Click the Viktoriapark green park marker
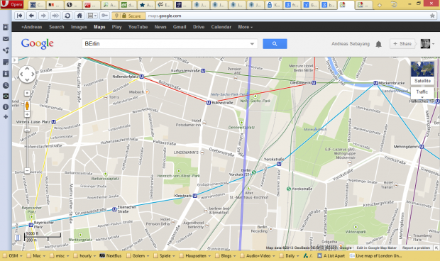This screenshot has height=261, width=440. (356, 227)
